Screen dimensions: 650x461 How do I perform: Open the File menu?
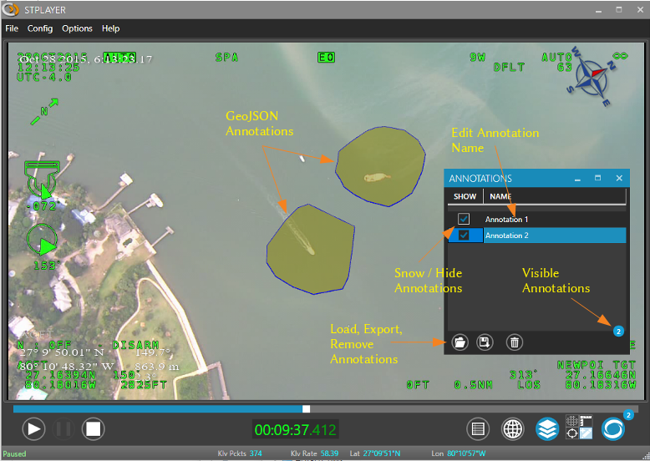click(12, 28)
